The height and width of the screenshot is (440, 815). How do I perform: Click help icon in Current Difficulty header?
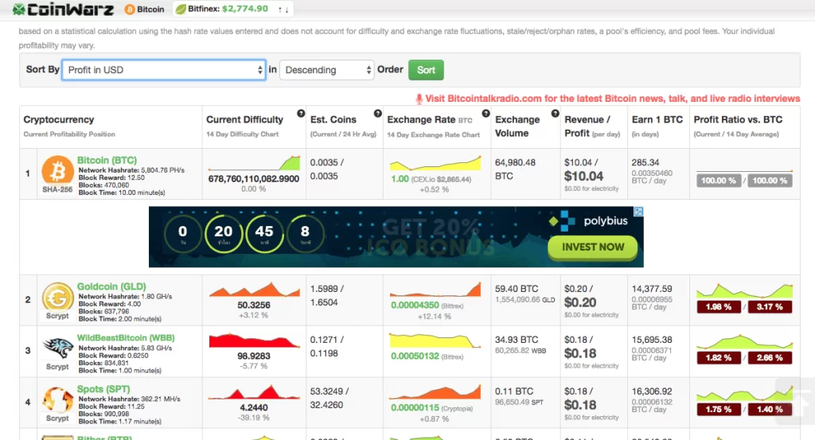(x=301, y=114)
